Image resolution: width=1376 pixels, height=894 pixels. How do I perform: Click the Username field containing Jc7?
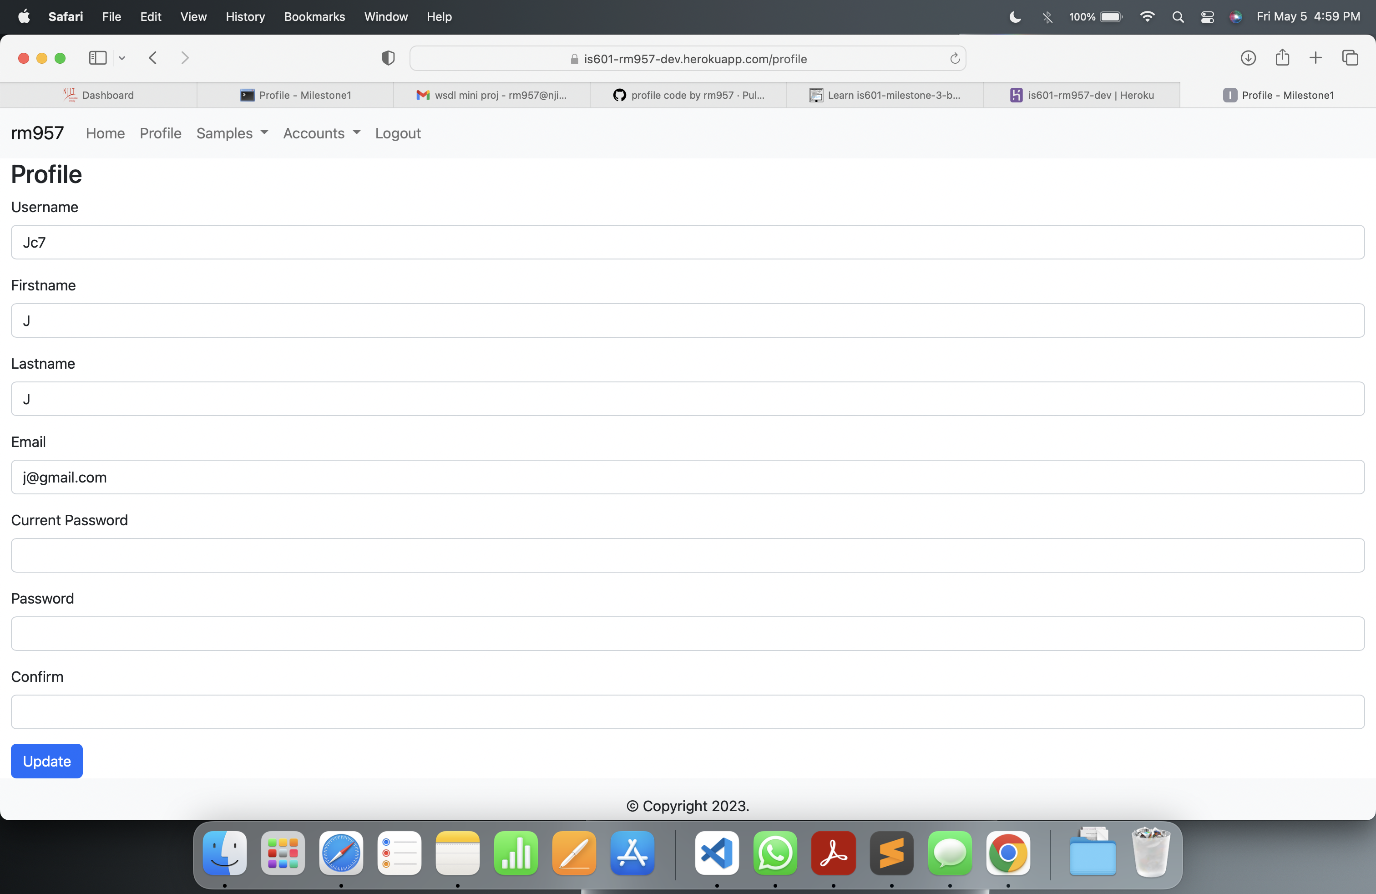pos(688,242)
